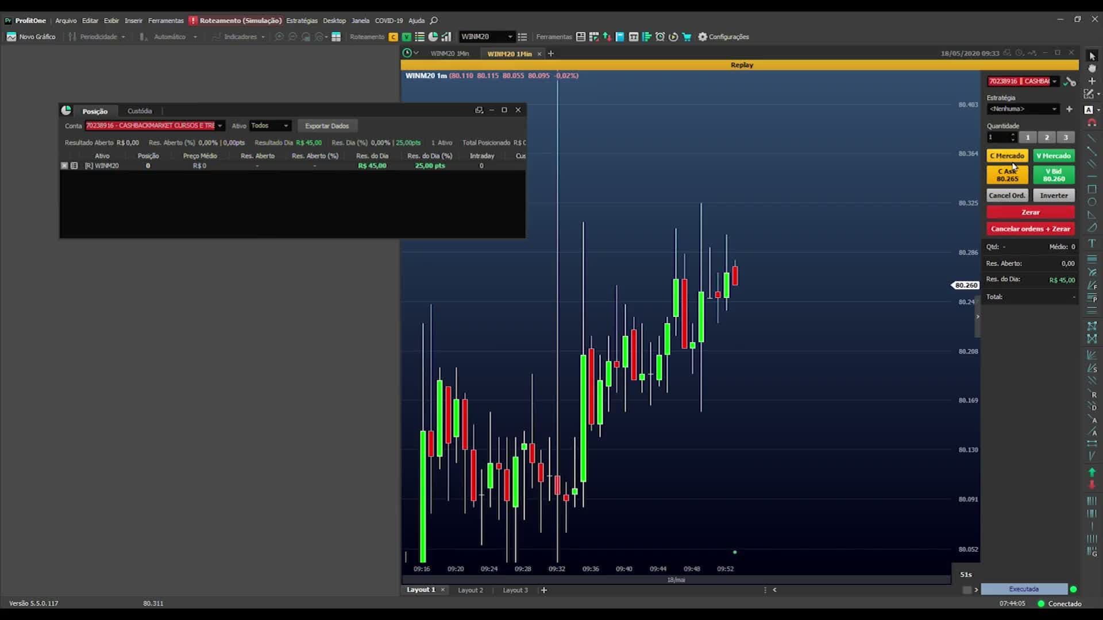Choose the text annotation tool
This screenshot has height=620, width=1103.
[x=1092, y=244]
